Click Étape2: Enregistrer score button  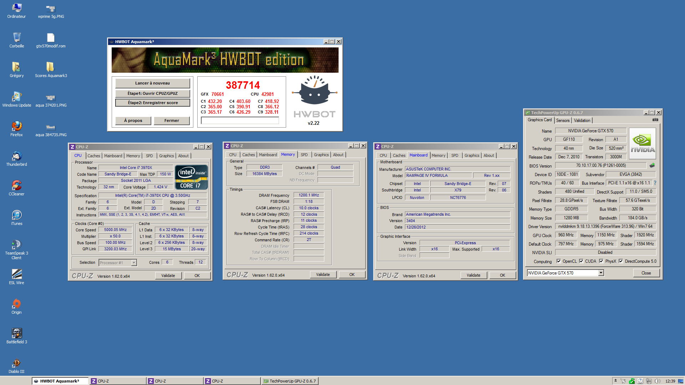click(152, 103)
